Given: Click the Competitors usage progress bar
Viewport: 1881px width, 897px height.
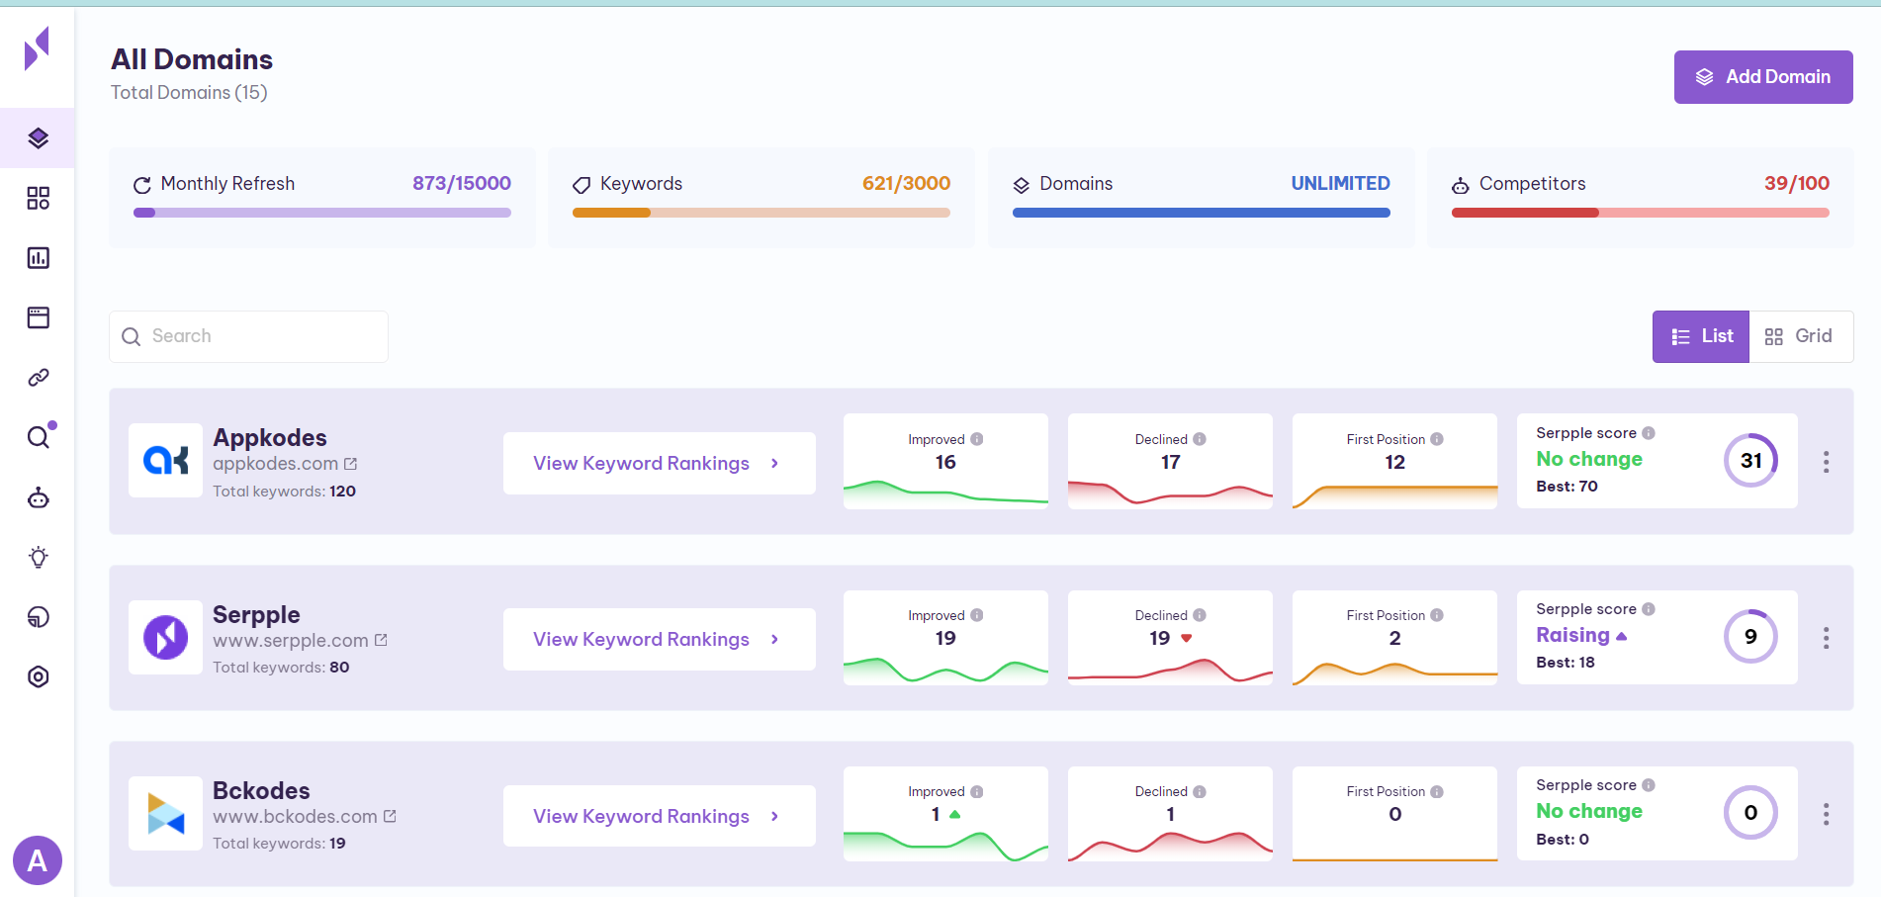Looking at the screenshot, I should tap(1641, 213).
